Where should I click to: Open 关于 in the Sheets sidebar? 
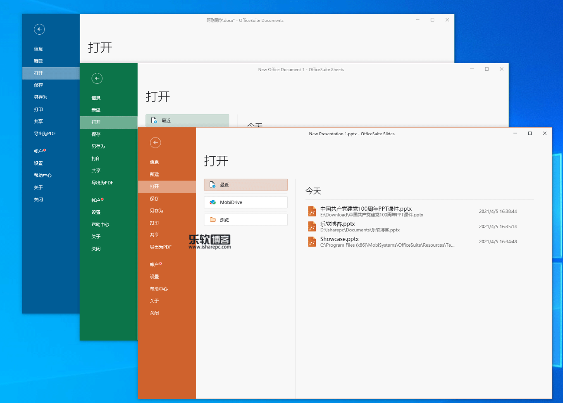(x=96, y=237)
